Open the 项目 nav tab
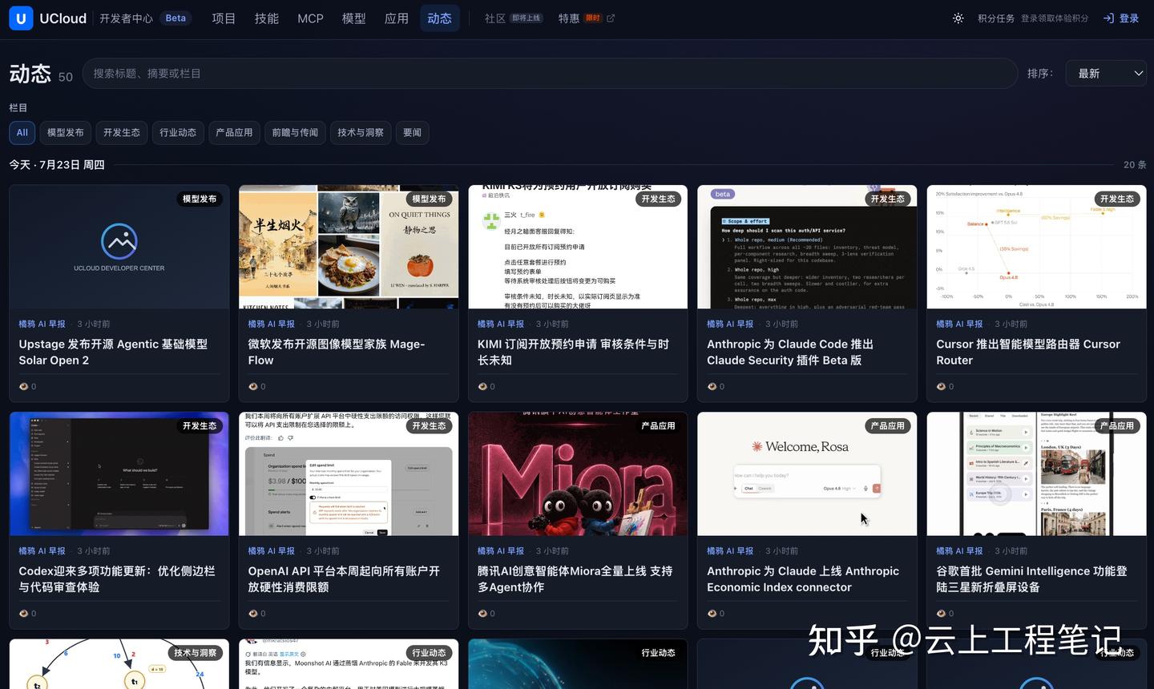This screenshot has width=1154, height=689. tap(224, 18)
